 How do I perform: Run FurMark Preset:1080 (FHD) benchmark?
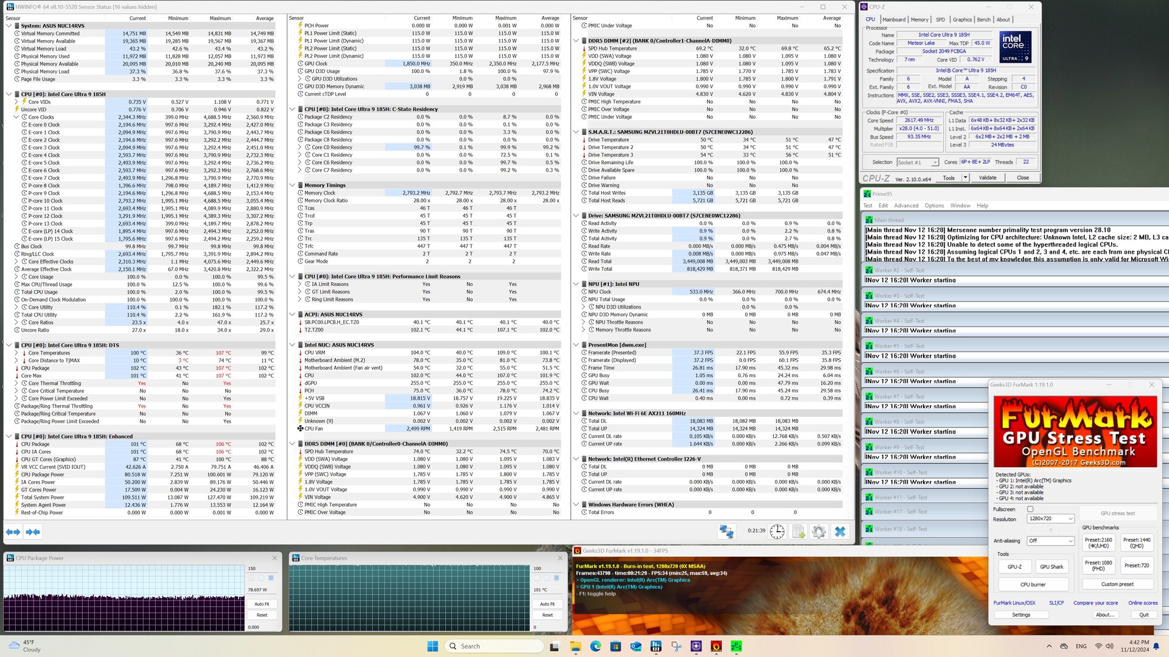pos(1098,566)
